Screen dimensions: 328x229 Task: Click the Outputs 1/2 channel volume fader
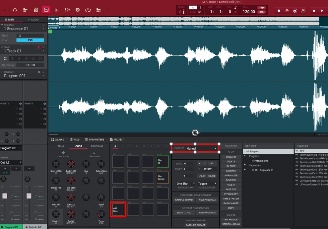coord(29,196)
